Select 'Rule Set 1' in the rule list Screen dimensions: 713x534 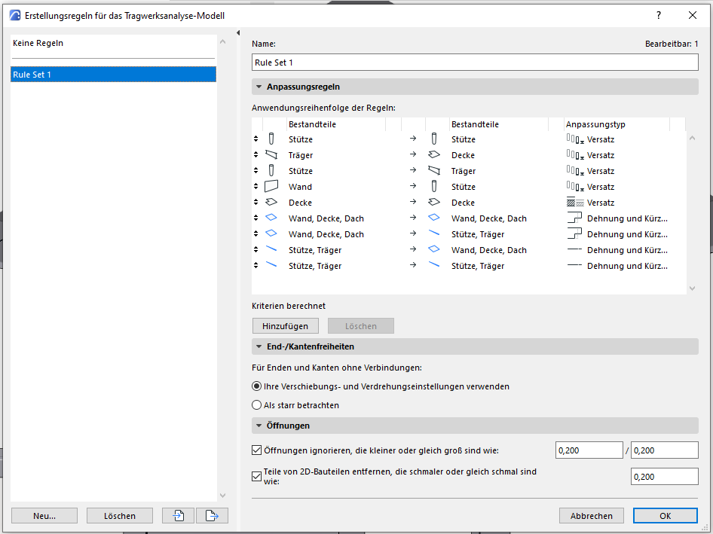coord(113,75)
